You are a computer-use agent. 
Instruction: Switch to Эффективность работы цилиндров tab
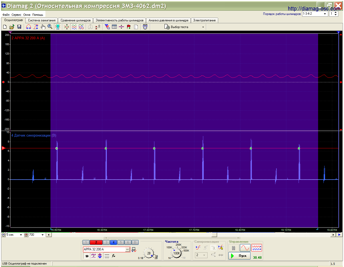pyautogui.click(x=120, y=20)
